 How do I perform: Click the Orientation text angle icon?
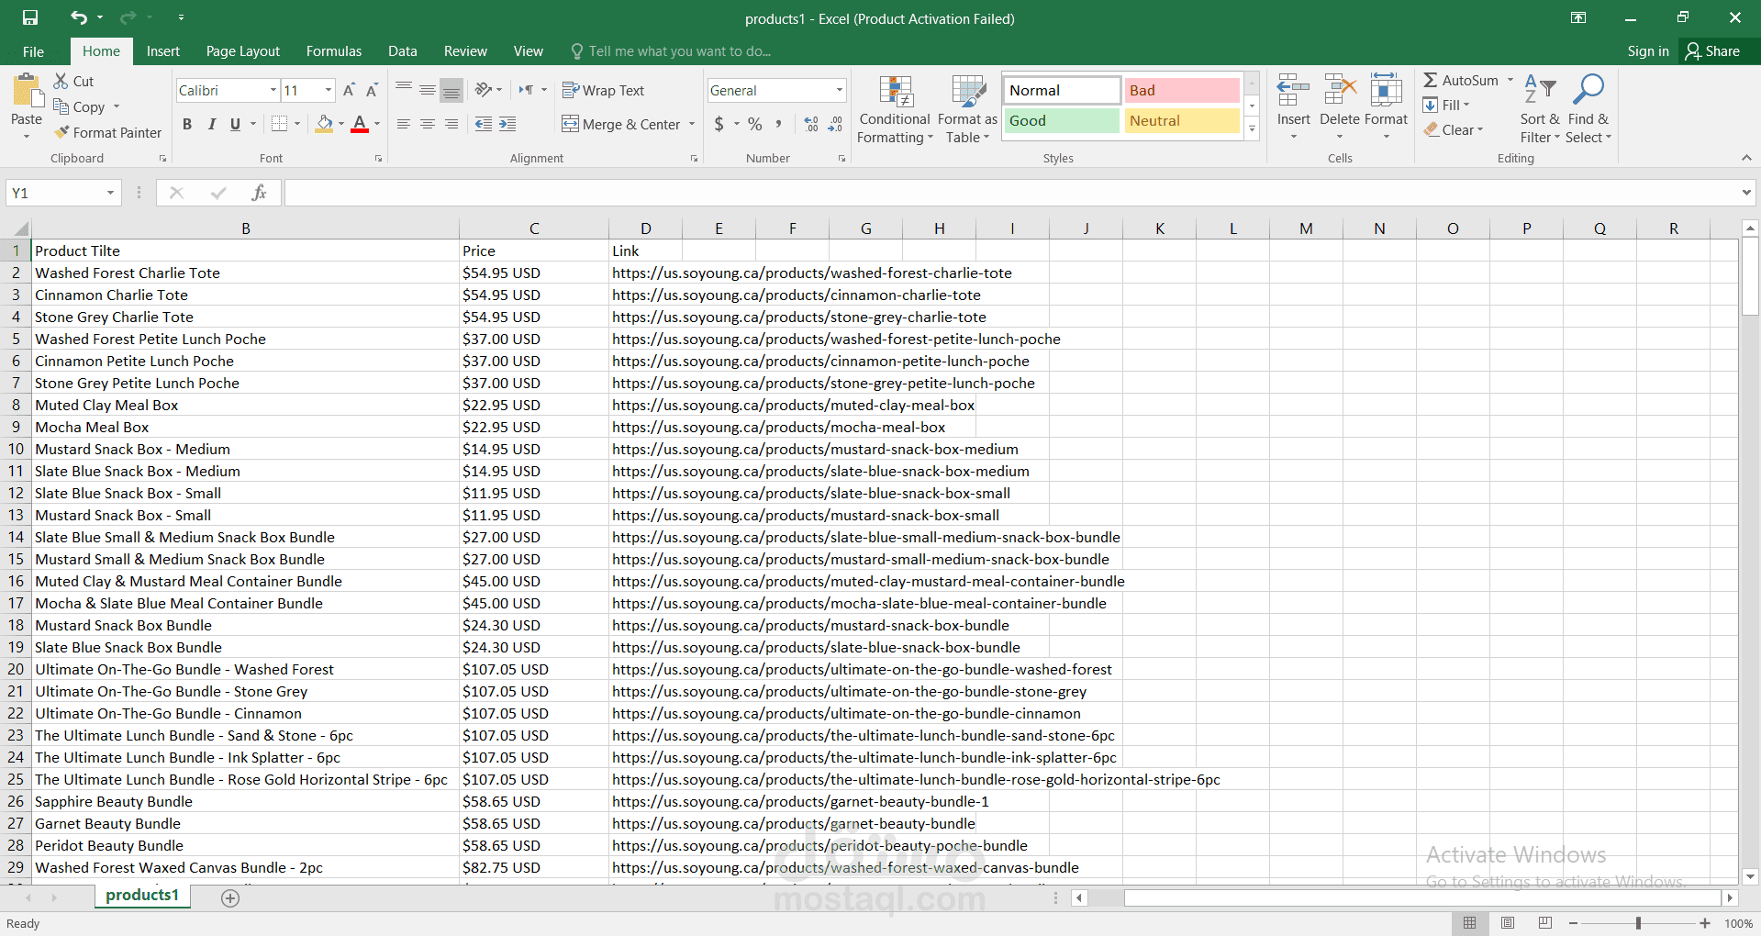click(484, 90)
